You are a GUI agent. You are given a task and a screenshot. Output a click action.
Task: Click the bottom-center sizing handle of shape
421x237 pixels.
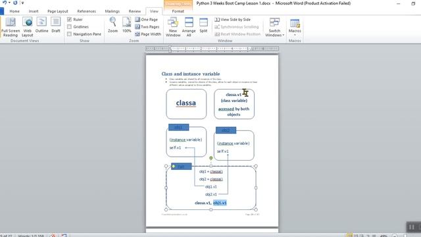pos(211,209)
